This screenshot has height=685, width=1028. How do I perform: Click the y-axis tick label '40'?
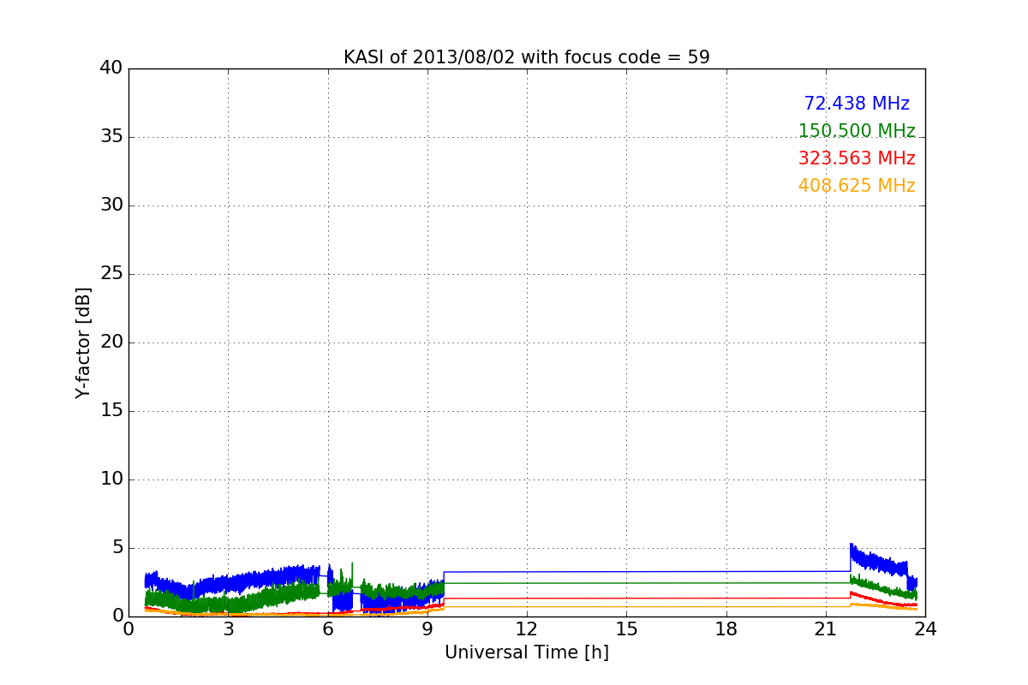[111, 68]
